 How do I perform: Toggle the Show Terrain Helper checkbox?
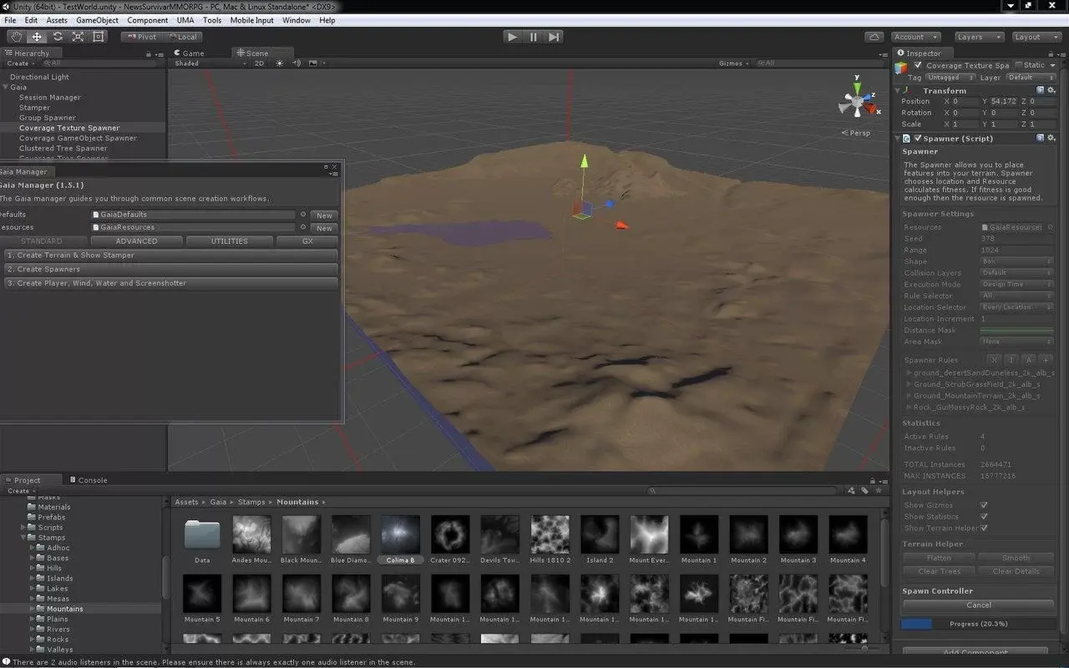coord(984,528)
